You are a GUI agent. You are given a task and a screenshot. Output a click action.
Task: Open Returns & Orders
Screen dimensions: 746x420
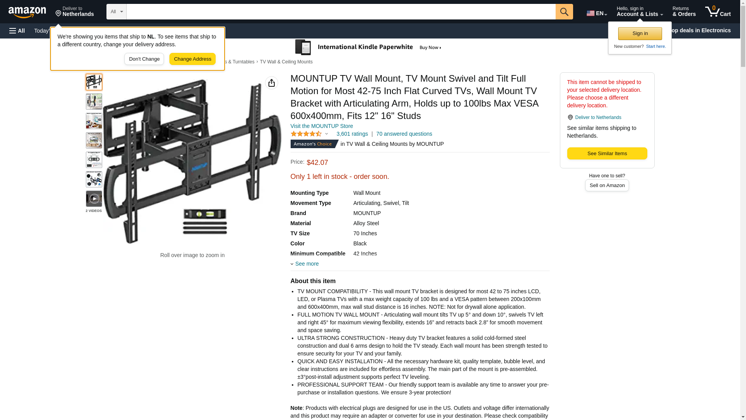coord(684,12)
